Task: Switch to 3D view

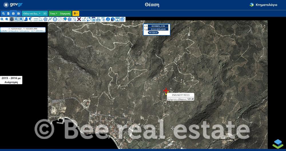Action: (45, 13)
